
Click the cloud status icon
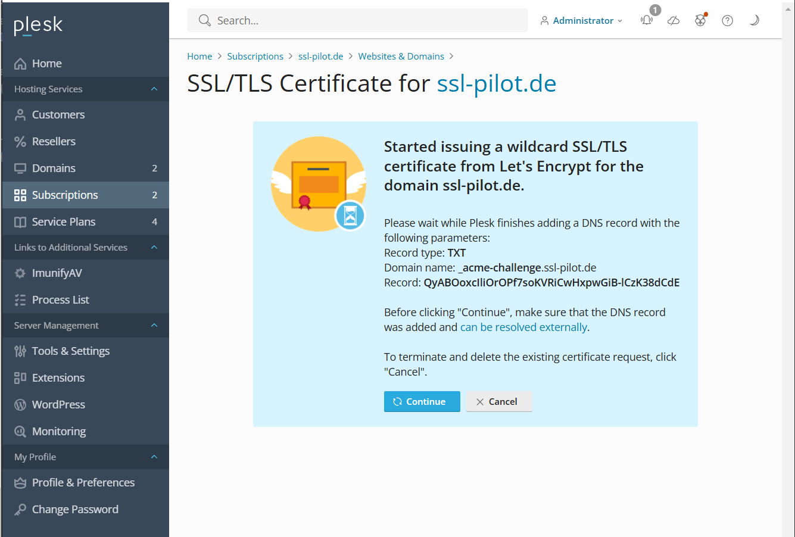point(674,21)
